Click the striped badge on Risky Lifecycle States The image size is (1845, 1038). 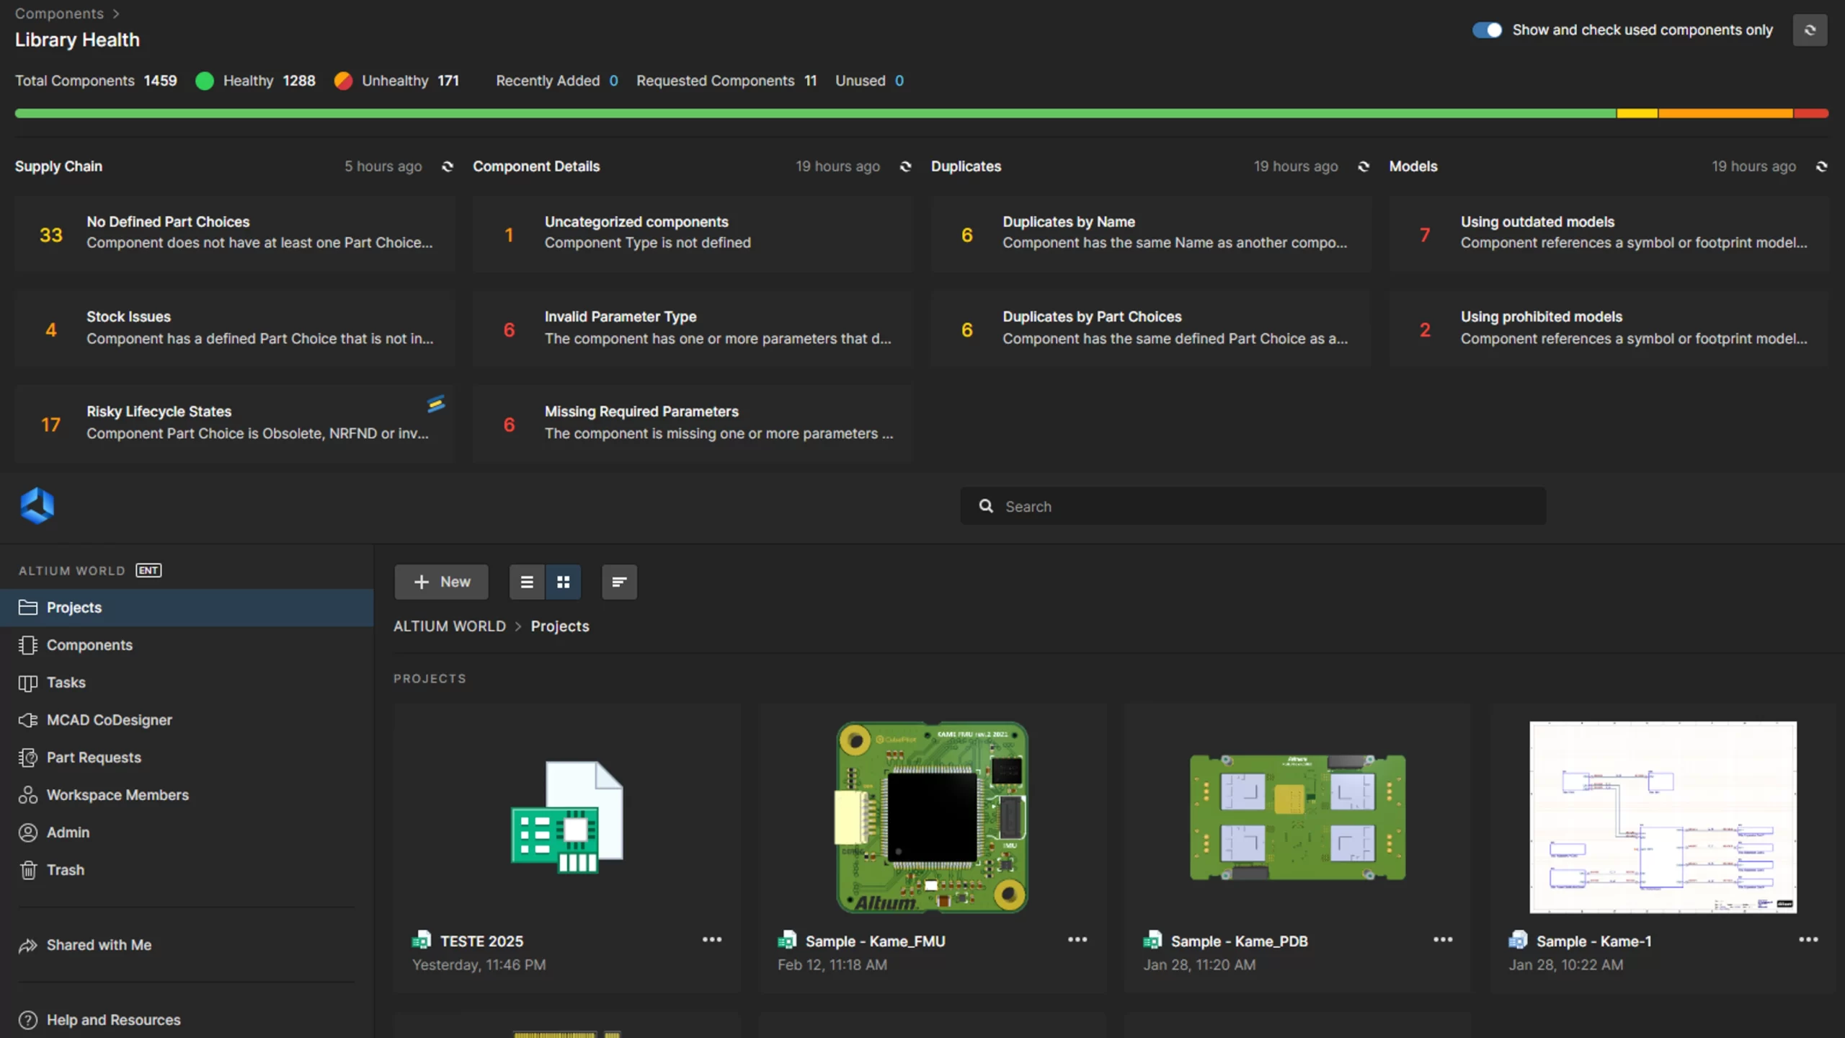click(436, 404)
